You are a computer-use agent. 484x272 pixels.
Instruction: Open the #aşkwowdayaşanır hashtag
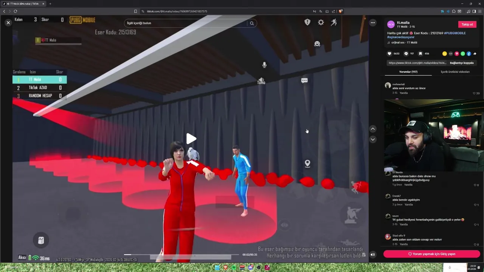click(x=401, y=37)
